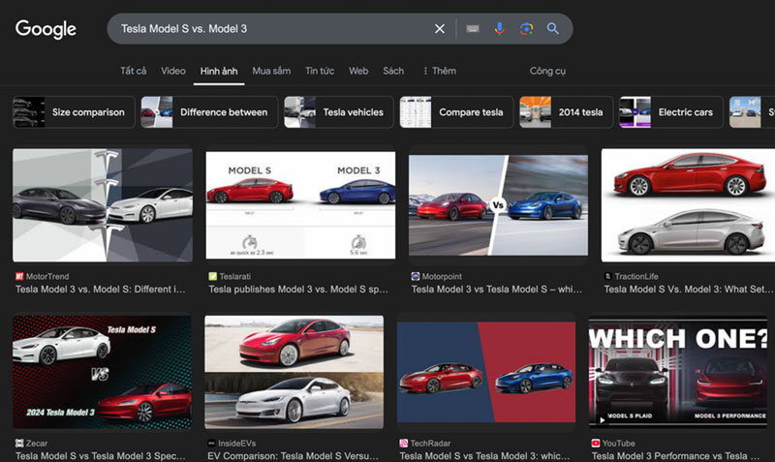Open Google Lens image search
Viewport: 775px width, 462px height.
point(526,29)
